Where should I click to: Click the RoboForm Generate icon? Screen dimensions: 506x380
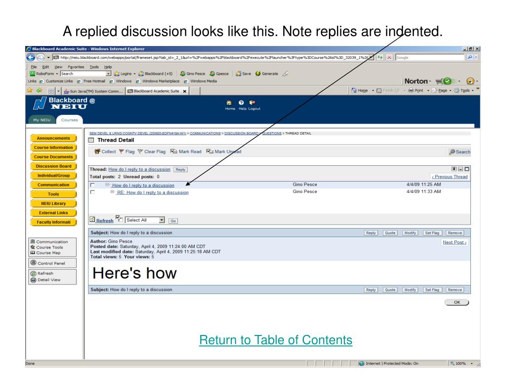point(267,74)
